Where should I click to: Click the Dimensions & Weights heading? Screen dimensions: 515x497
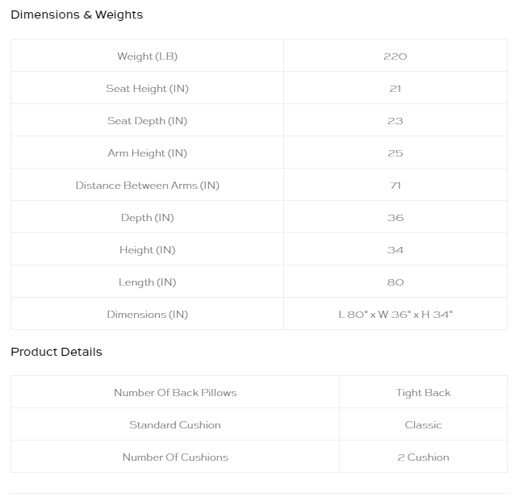point(77,15)
